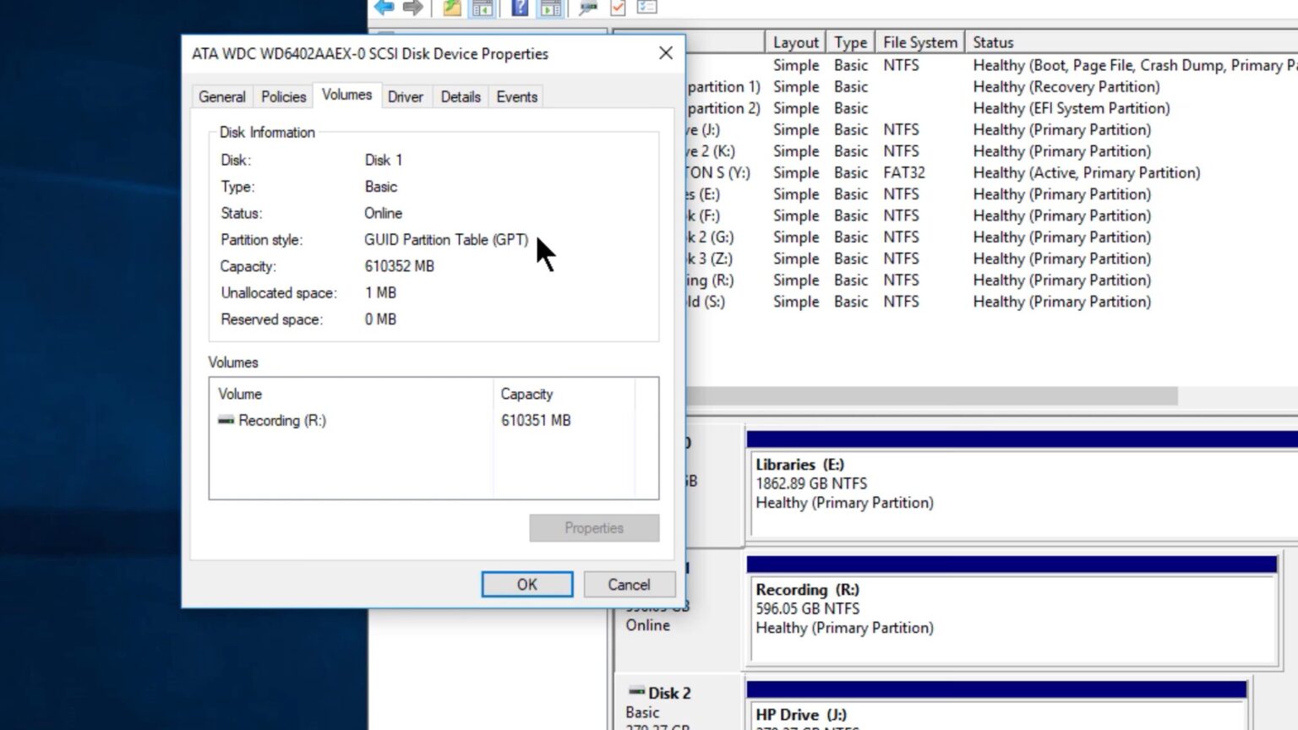Click the Cancel button

point(629,584)
